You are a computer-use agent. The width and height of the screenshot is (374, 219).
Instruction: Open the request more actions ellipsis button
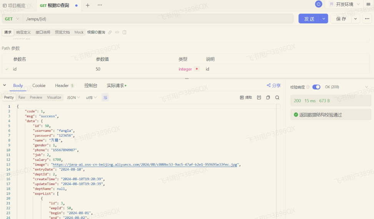[x=367, y=19]
